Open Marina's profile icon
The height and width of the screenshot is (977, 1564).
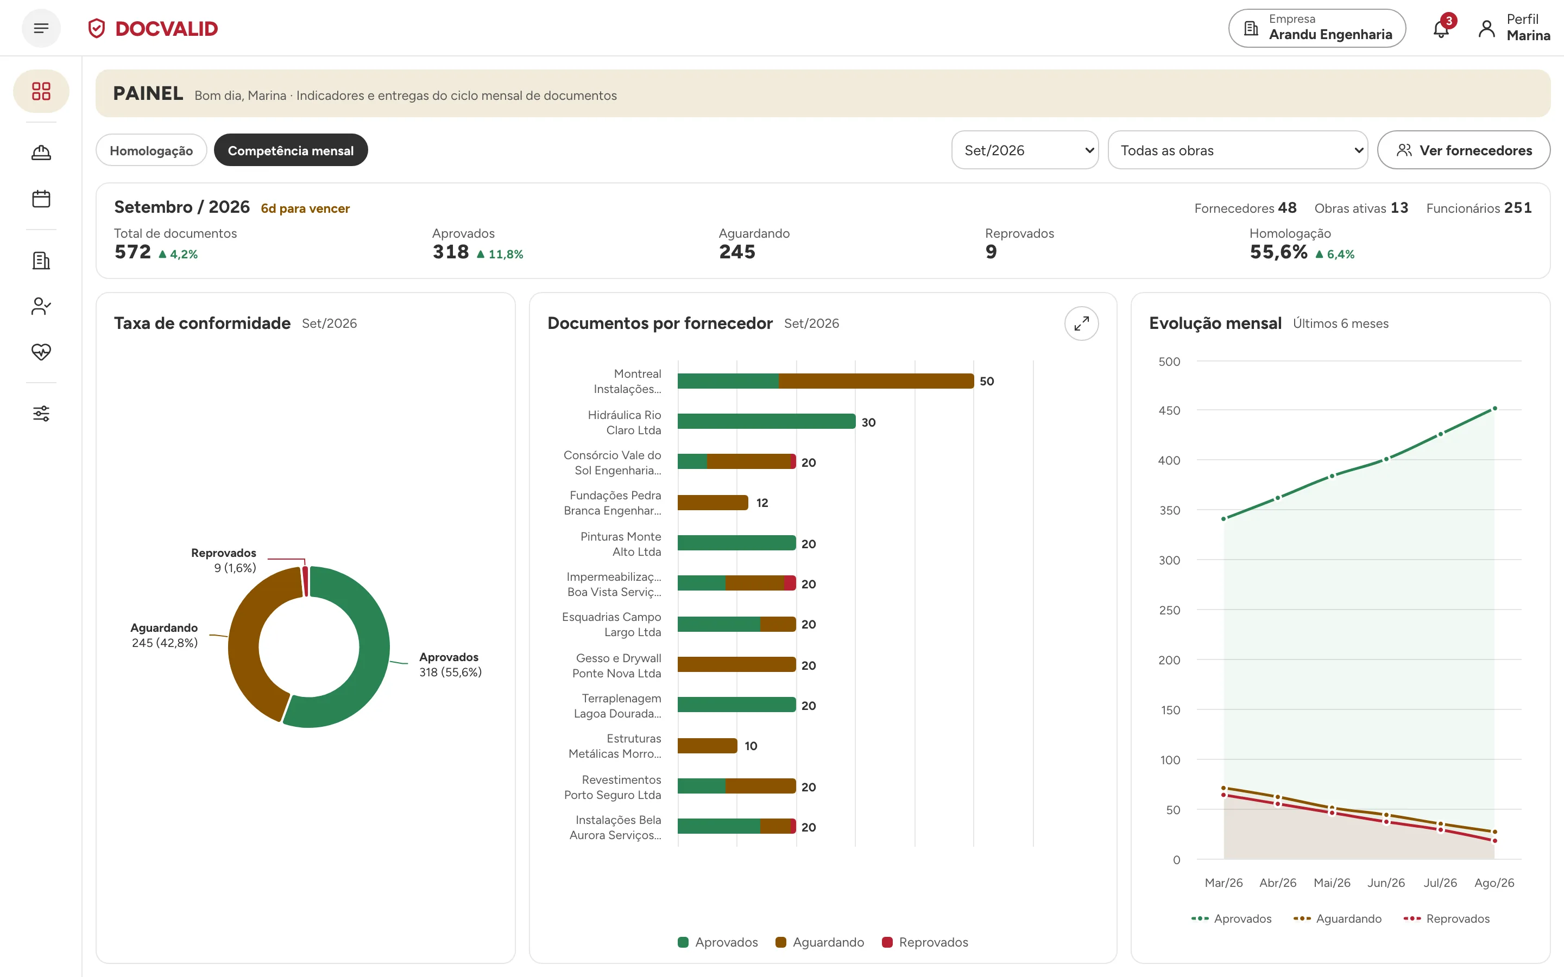click(x=1486, y=28)
